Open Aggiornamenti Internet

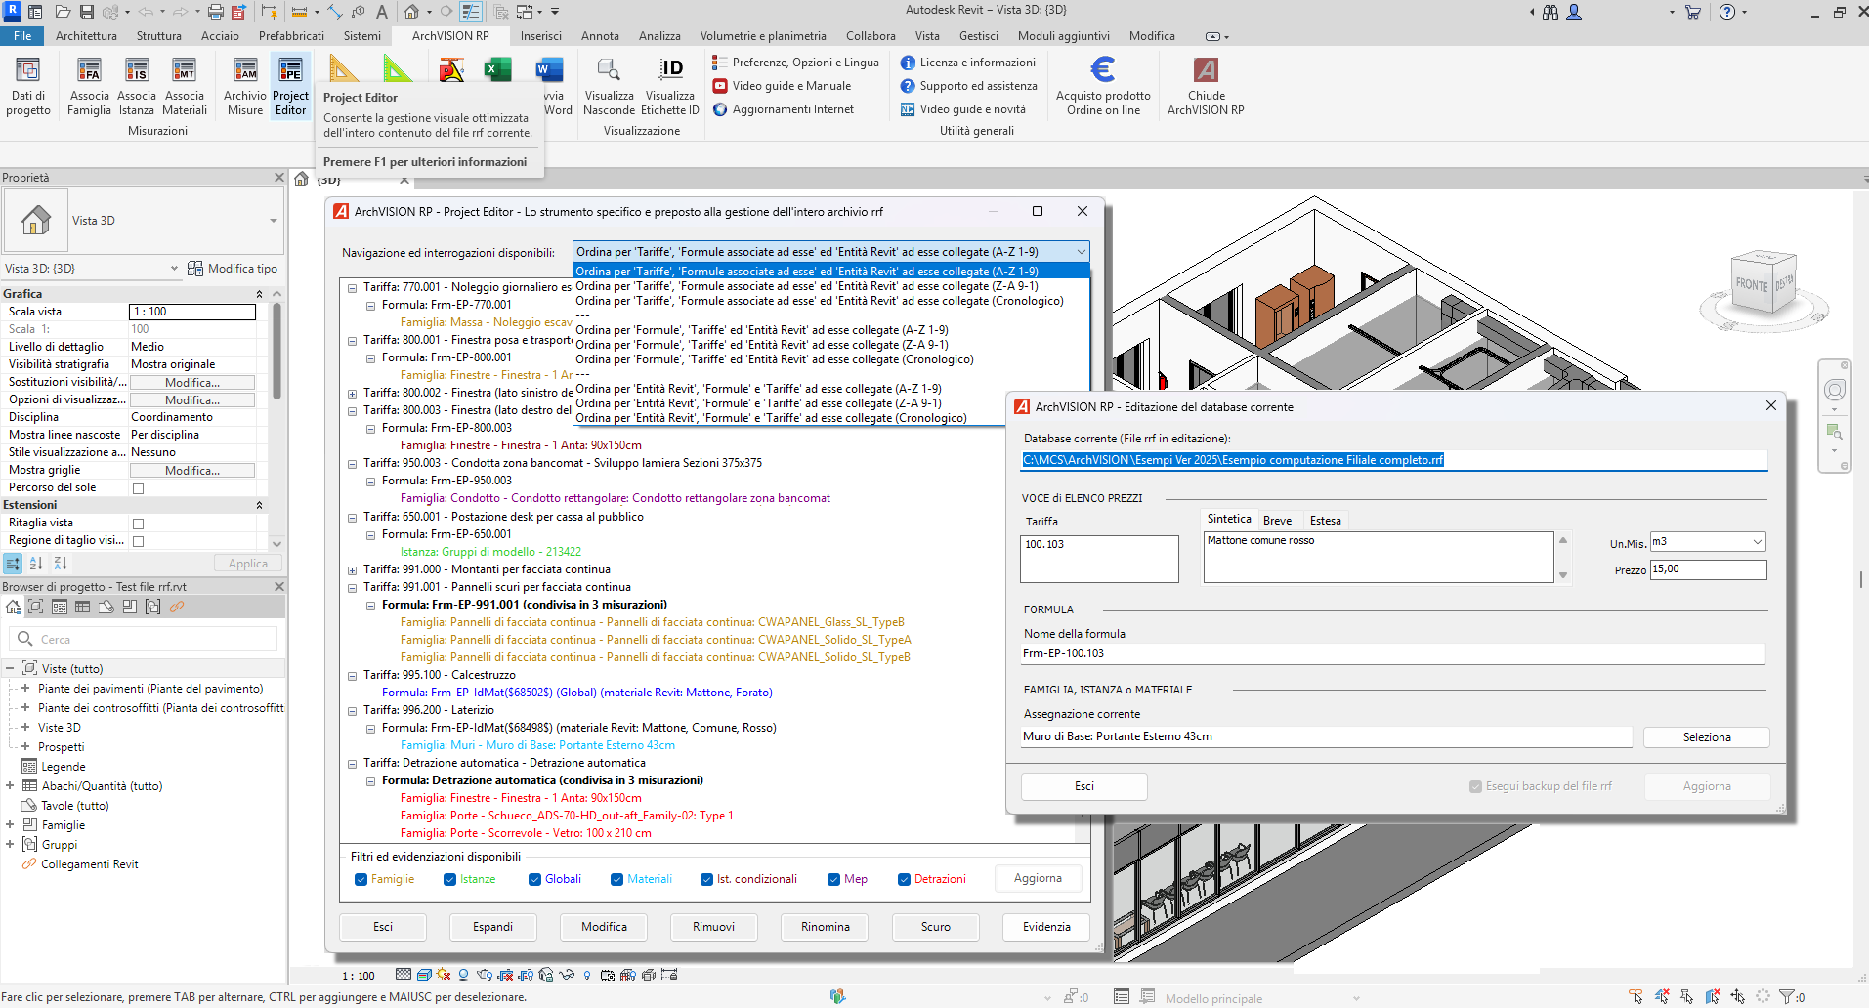784,109
